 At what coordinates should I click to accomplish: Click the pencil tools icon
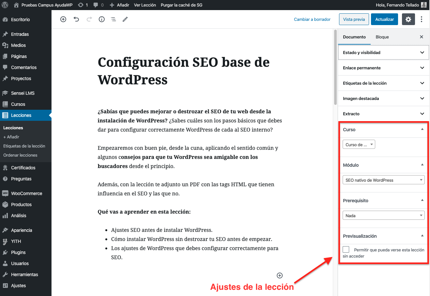click(125, 19)
